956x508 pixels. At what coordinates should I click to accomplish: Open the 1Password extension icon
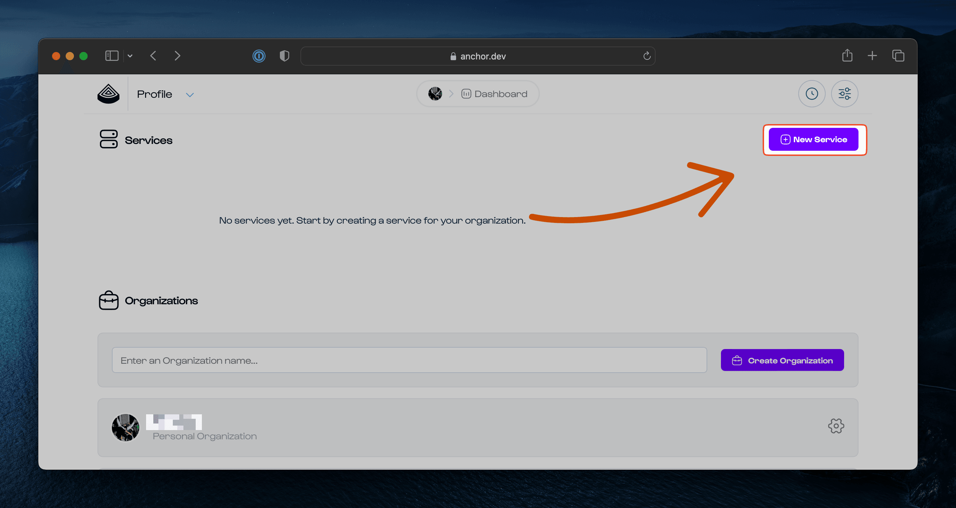(259, 56)
